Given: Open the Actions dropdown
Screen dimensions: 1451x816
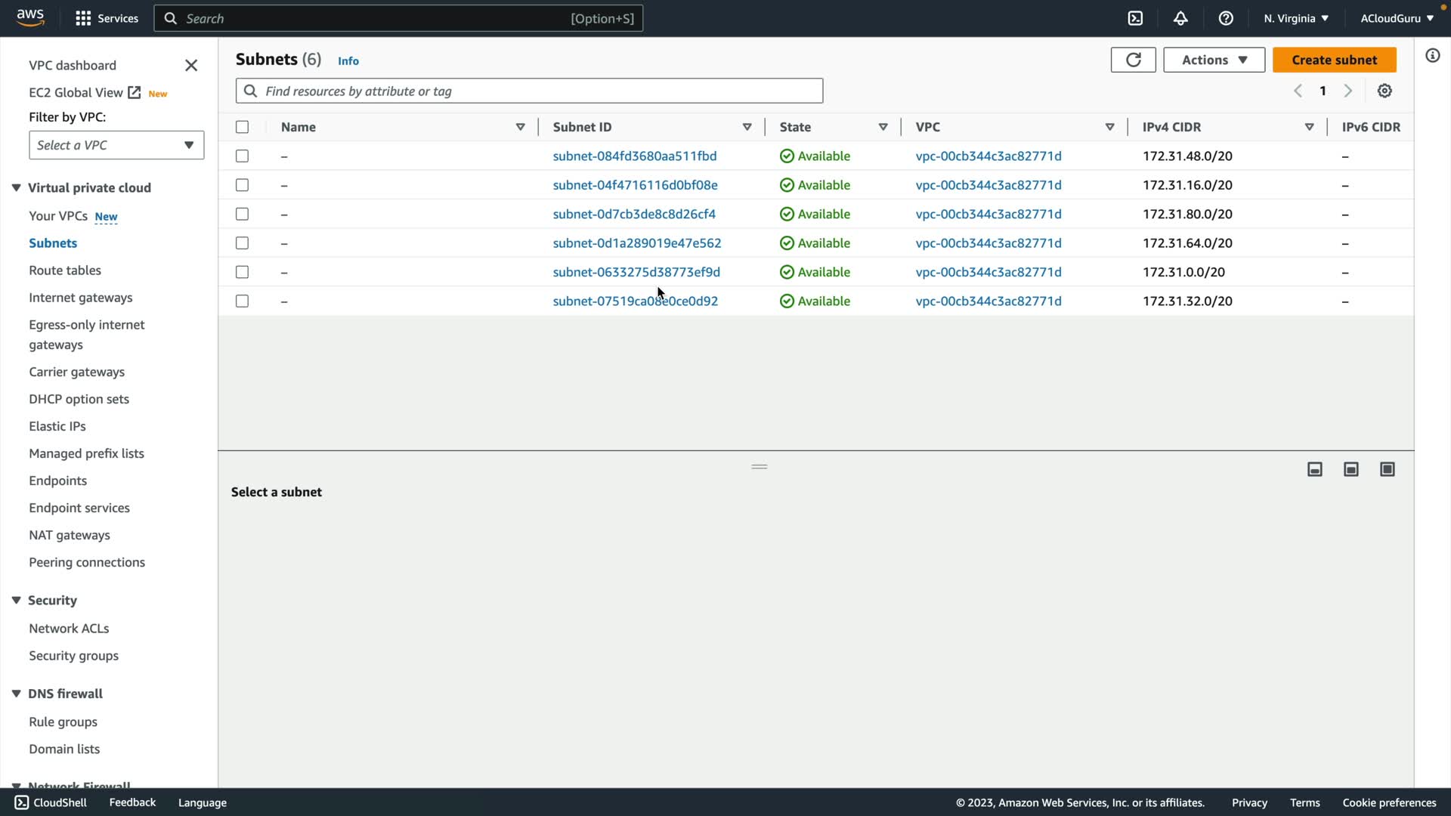Looking at the screenshot, I should [x=1214, y=60].
